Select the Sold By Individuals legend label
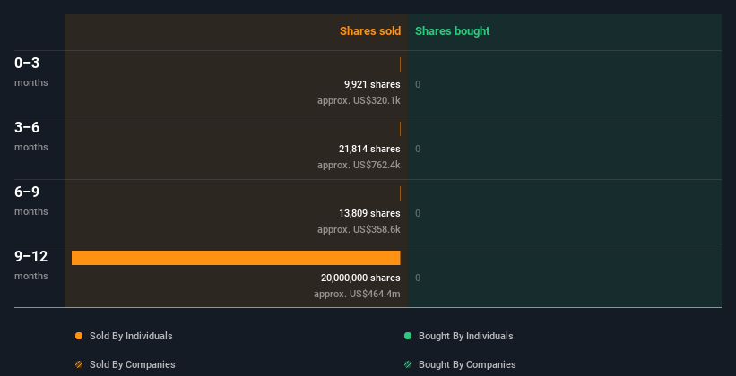Viewport: 736px width, 376px height. (131, 336)
